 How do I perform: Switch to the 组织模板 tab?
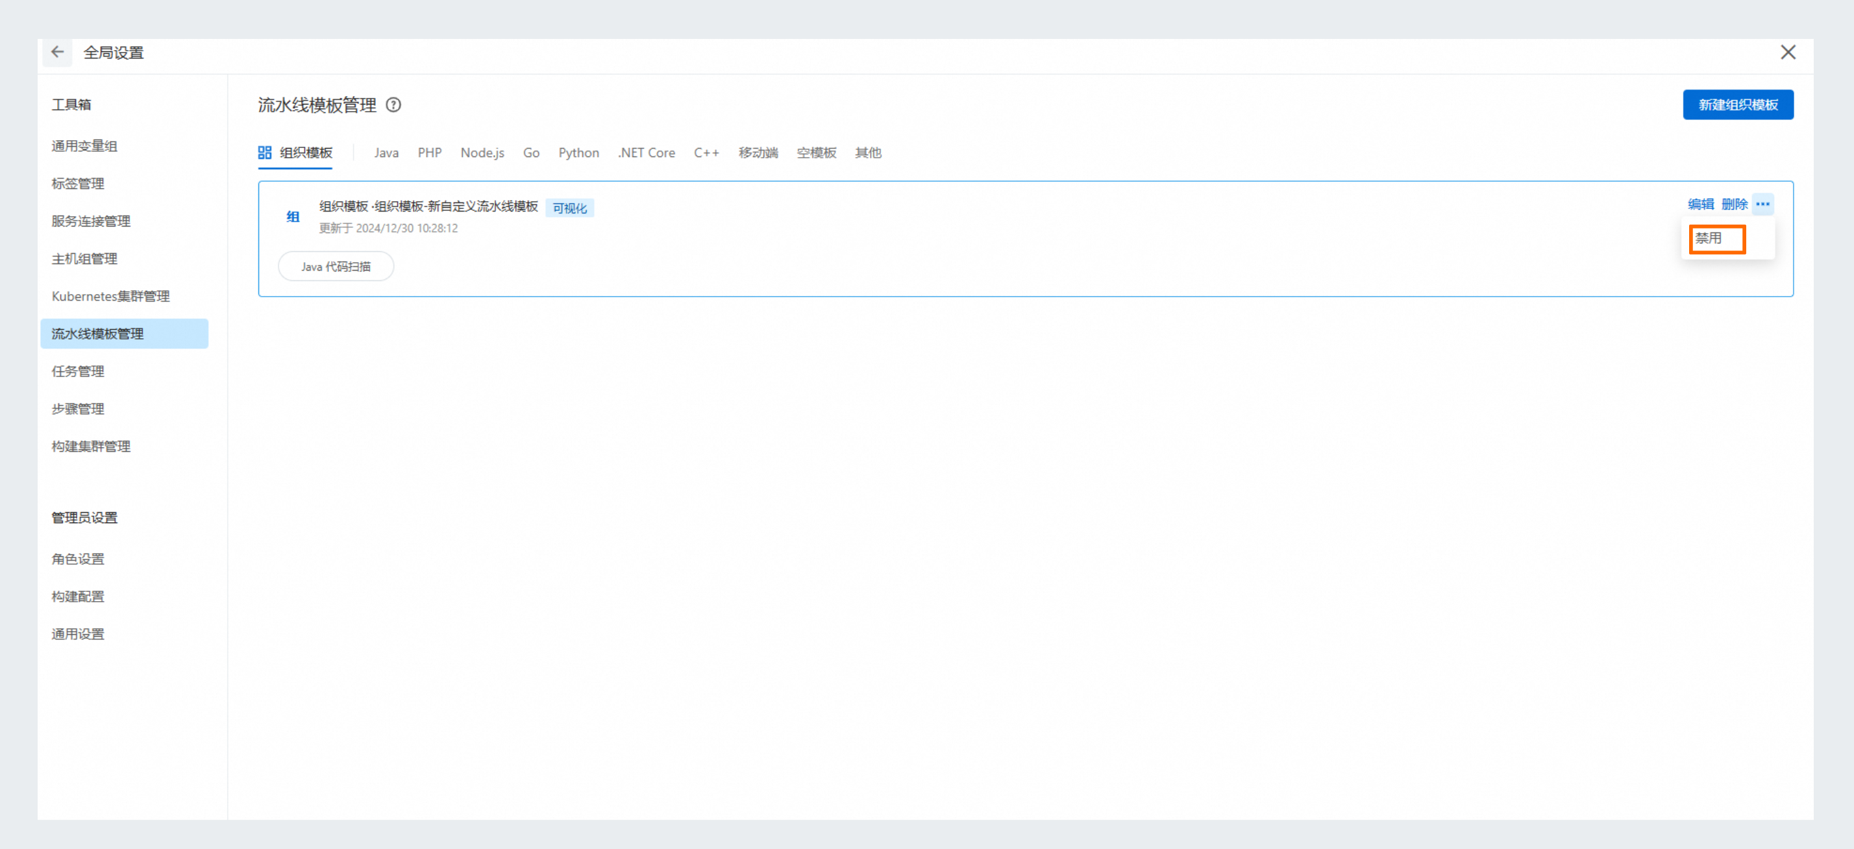295,153
